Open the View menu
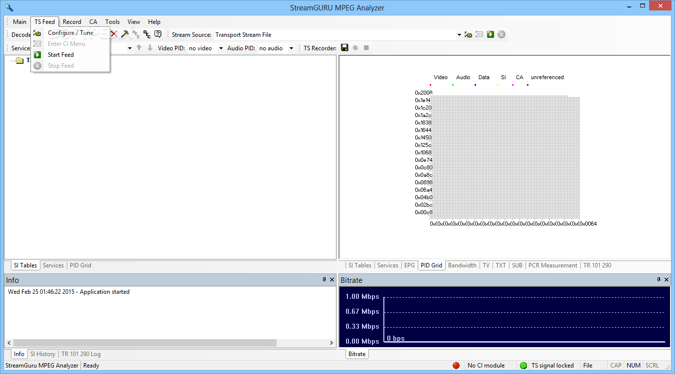Image resolution: width=675 pixels, height=374 pixels. pyautogui.click(x=134, y=21)
